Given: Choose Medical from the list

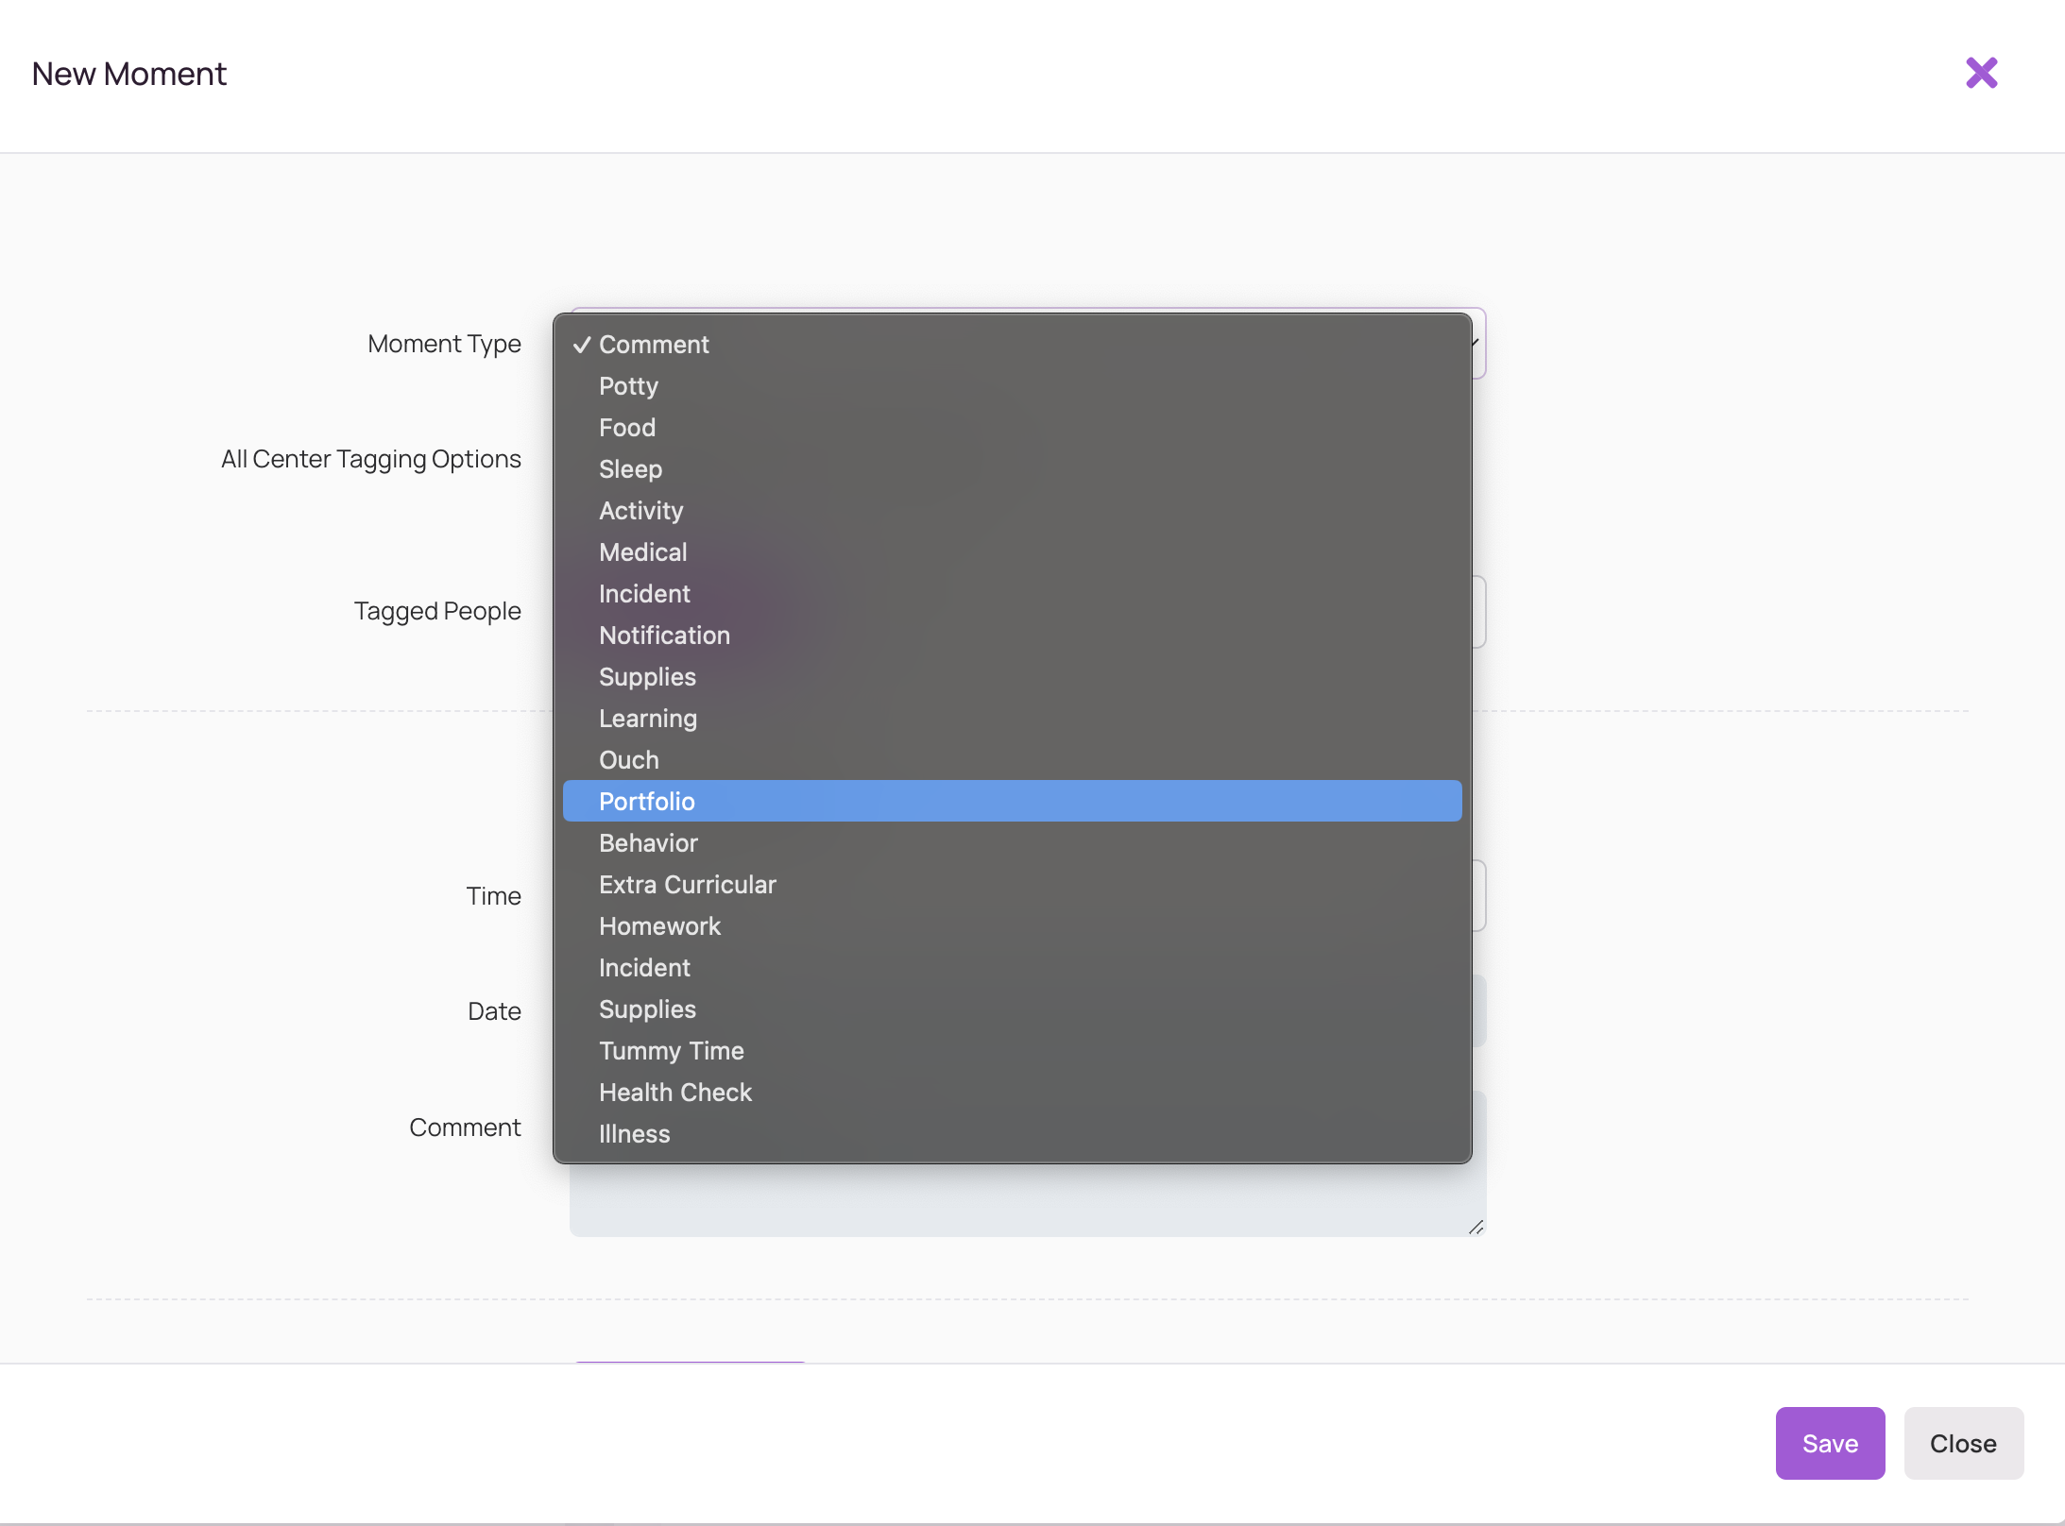Looking at the screenshot, I should [x=642, y=552].
